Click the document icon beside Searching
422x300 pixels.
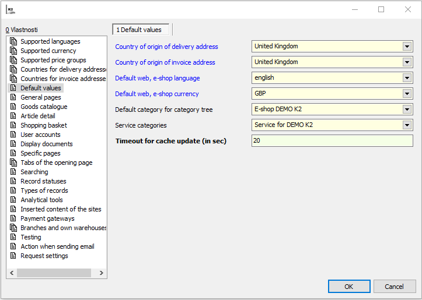tap(13, 172)
